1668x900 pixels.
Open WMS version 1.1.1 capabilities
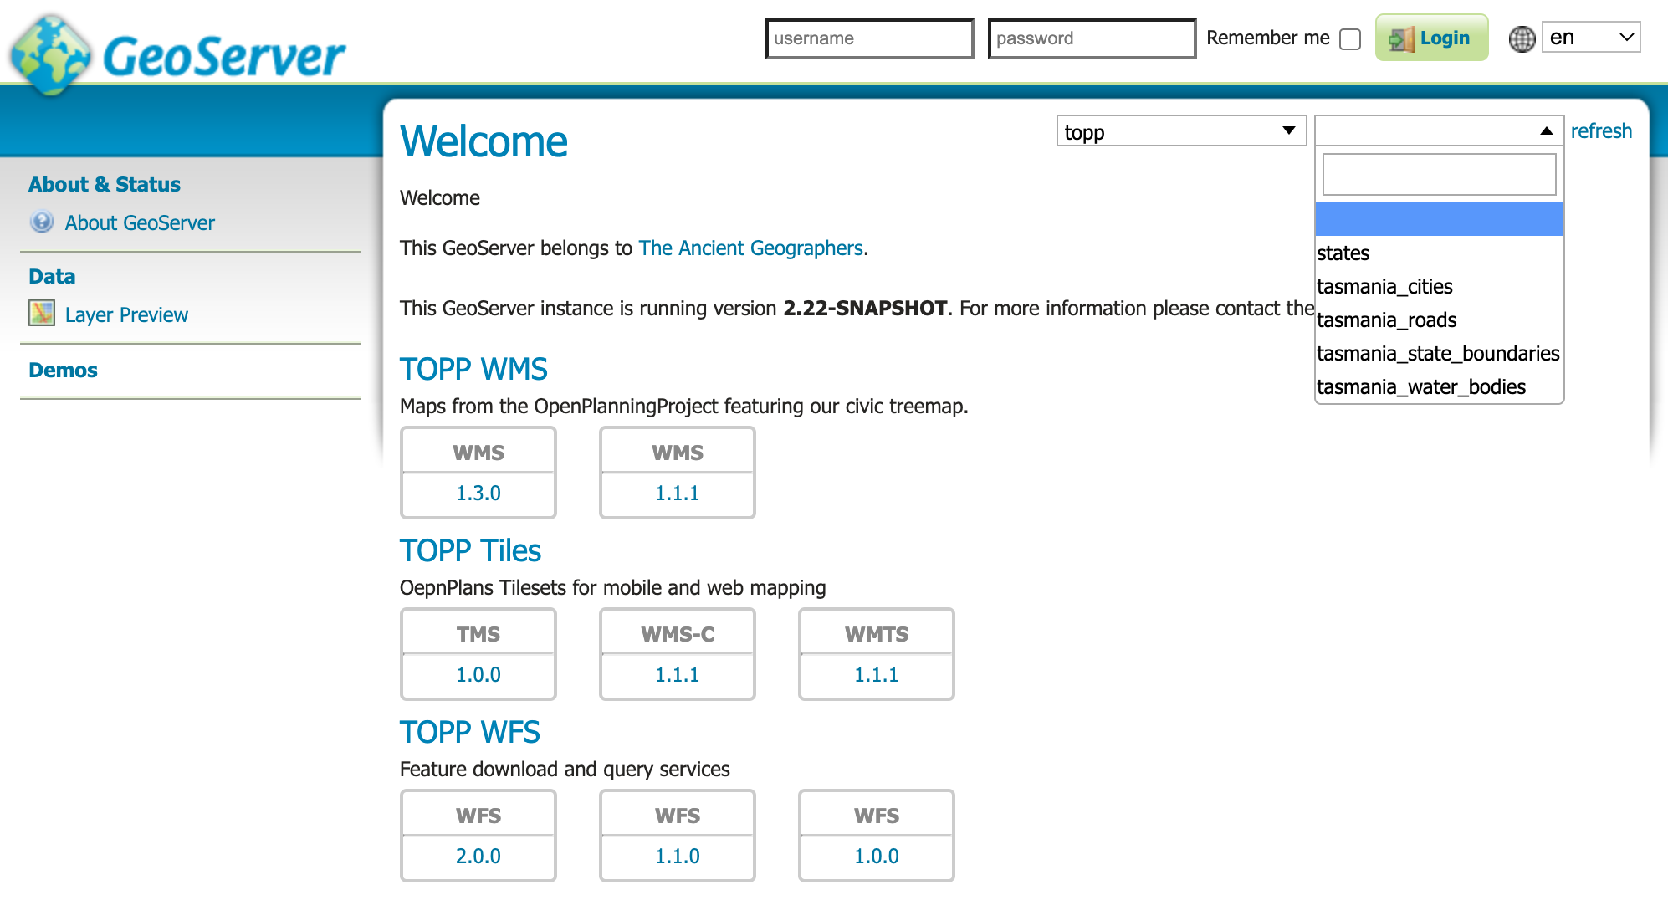click(678, 493)
